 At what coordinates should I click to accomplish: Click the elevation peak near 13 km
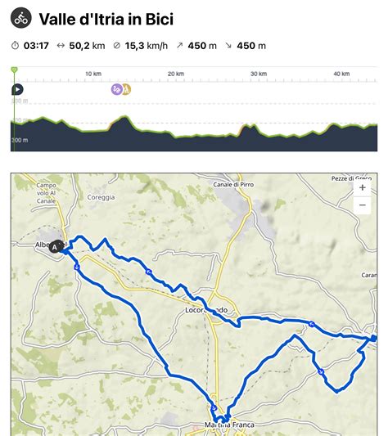click(124, 117)
